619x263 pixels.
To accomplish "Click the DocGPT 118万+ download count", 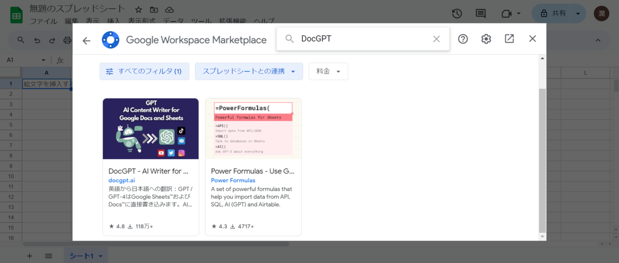I will 140,226.
